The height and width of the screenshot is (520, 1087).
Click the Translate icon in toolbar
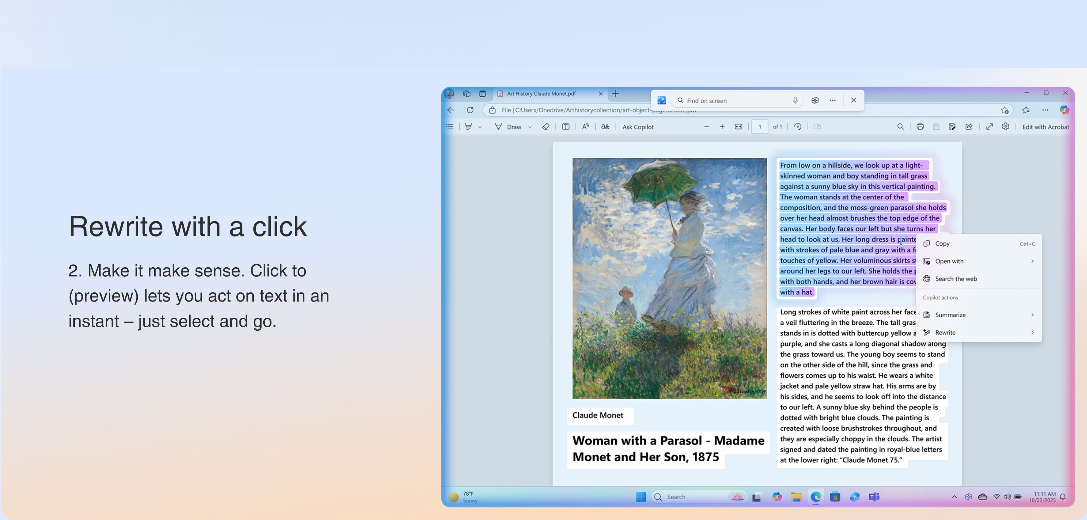click(605, 127)
